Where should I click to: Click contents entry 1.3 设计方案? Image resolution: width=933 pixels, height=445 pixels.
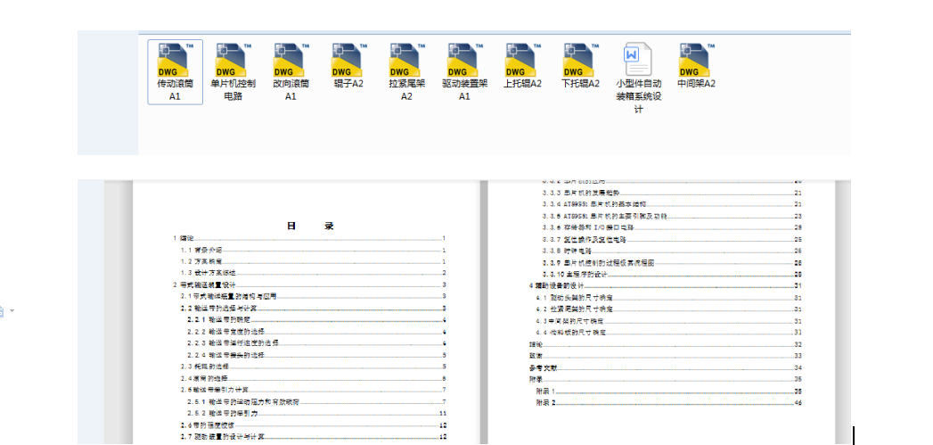(x=314, y=273)
